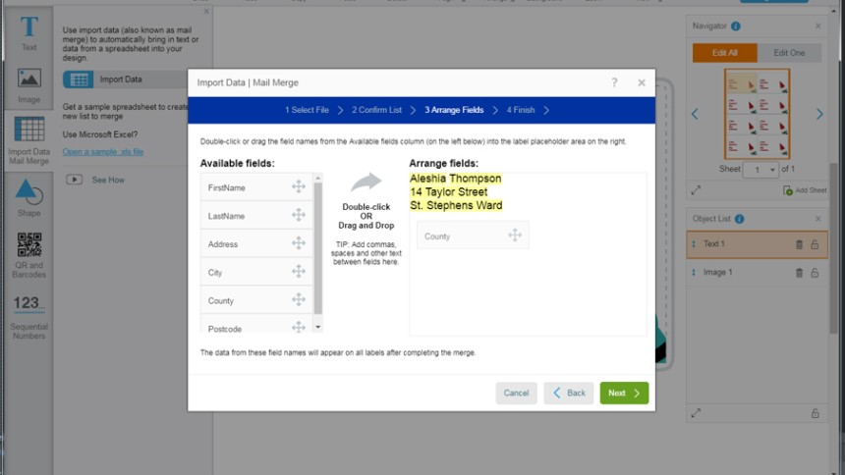Viewport: 845px width, 475px height.
Task: Go to next sheet in Navigator
Action: click(x=819, y=114)
